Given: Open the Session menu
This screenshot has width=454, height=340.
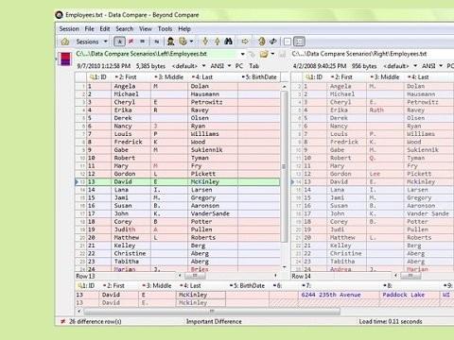Looking at the screenshot, I should (69, 29).
